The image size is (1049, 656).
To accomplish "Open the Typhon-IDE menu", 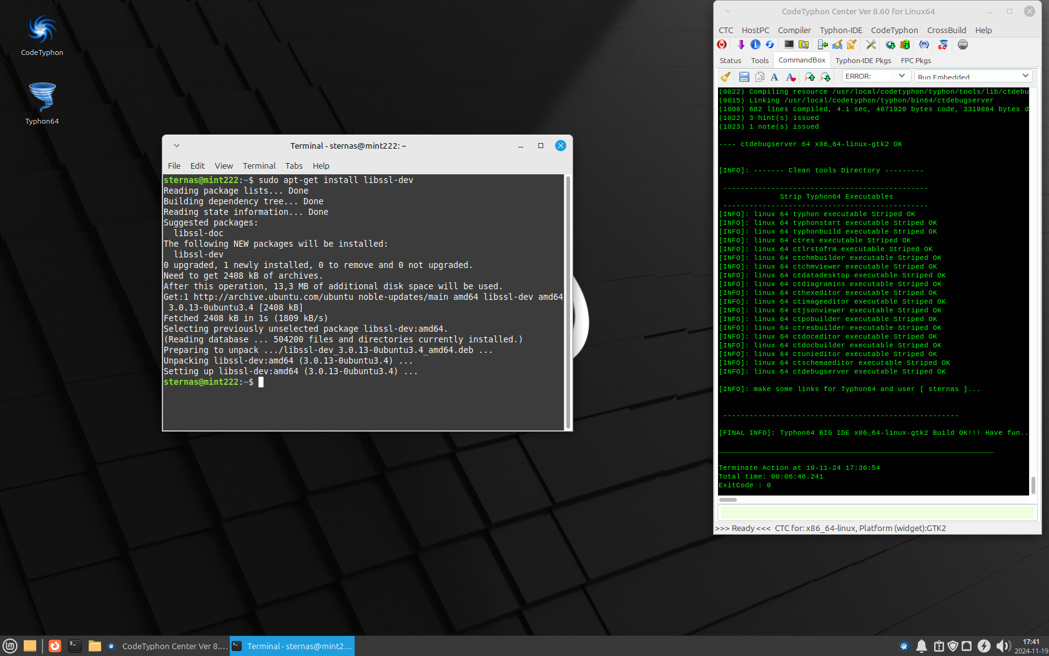I will tap(840, 30).
